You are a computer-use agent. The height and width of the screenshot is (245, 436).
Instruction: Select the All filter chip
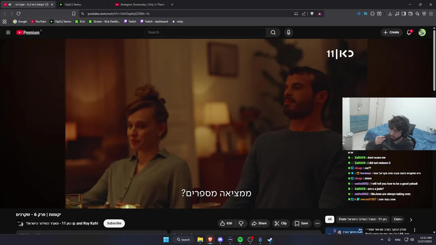329,219
